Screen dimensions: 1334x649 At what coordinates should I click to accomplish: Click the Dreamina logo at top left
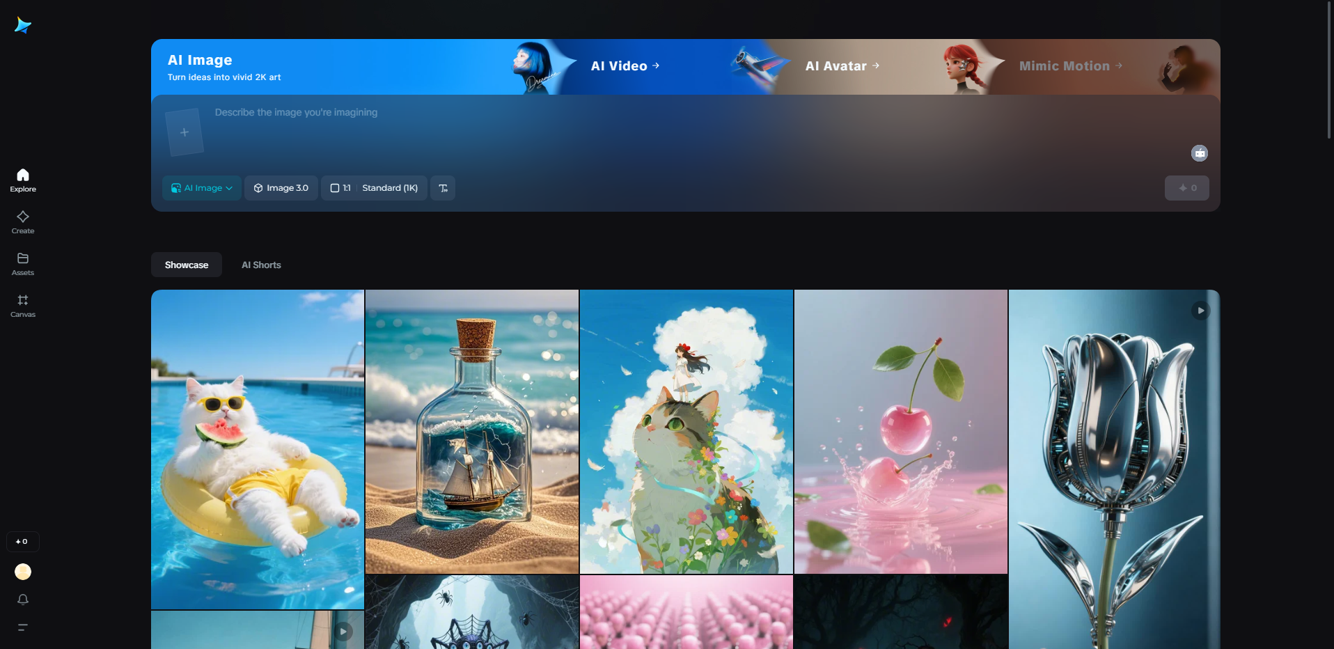[x=22, y=25]
